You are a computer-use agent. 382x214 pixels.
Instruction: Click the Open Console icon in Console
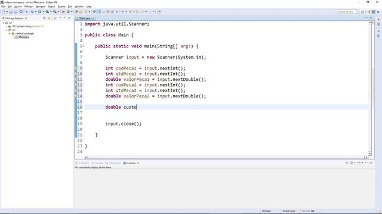[x=359, y=163]
